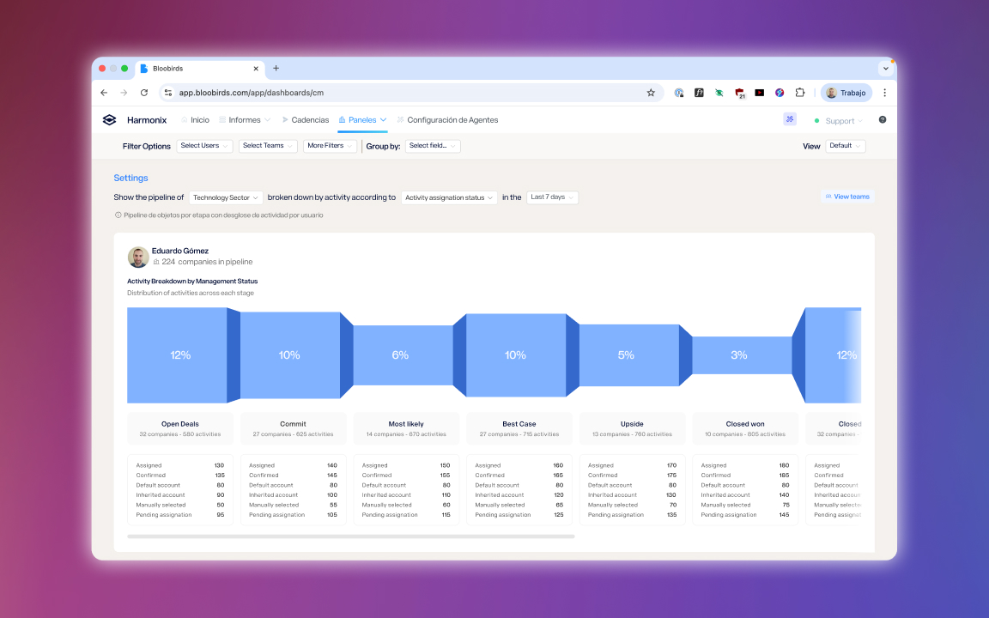Select the Bloobirds browser tab
The image size is (989, 618).
pyautogui.click(x=201, y=69)
